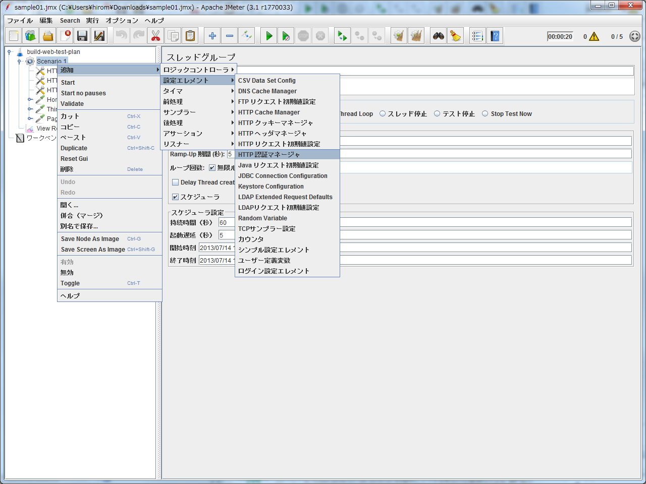Expand the サンプラー submenu

point(198,112)
